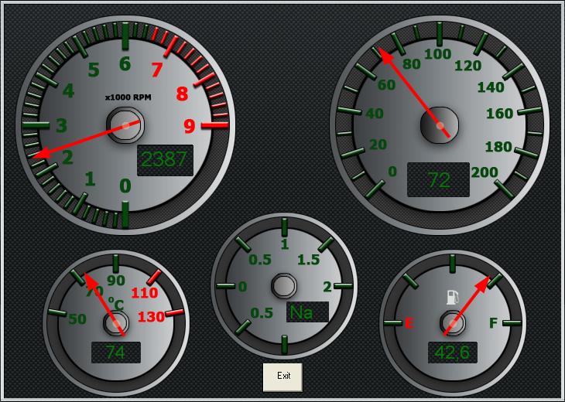Click the red 9 on tachometer
This screenshot has height=402, width=565.
(189, 124)
